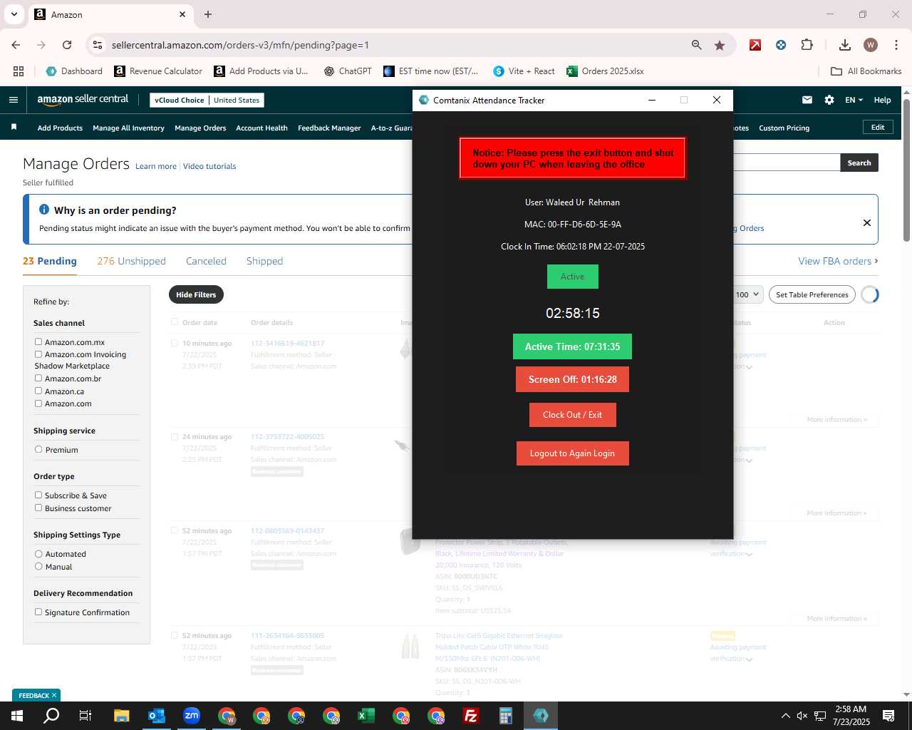
Task: Open Windows taskbar search
Action: pos(51,716)
